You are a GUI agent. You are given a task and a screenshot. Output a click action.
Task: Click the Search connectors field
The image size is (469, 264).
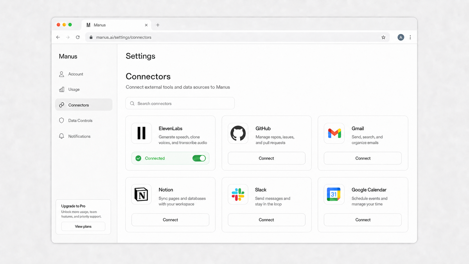click(180, 103)
